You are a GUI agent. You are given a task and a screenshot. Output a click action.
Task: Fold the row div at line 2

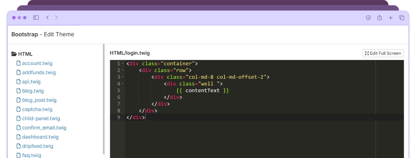pyautogui.click(x=123, y=70)
